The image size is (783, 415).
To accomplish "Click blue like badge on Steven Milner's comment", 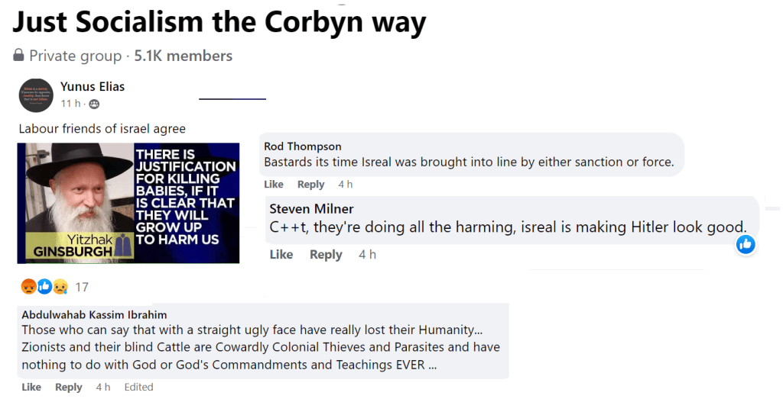I will point(746,244).
